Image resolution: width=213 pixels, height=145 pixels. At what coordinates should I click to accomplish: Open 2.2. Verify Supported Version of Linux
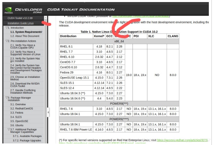(25, 53)
